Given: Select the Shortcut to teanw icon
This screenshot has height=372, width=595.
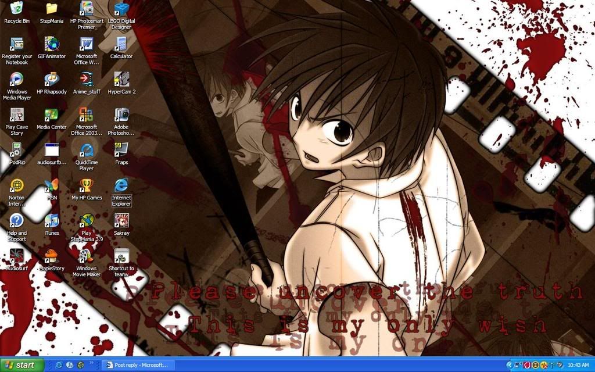Looking at the screenshot, I should point(121,263).
